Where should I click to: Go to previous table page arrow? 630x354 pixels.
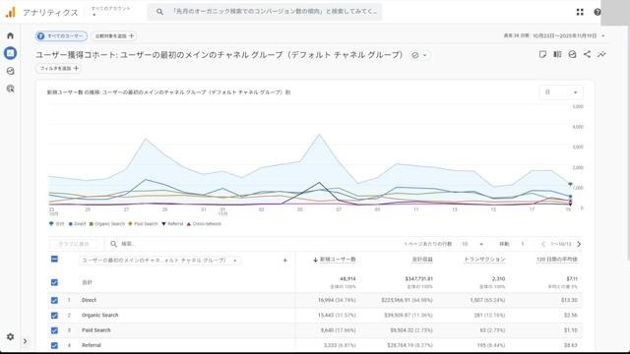[x=543, y=244]
